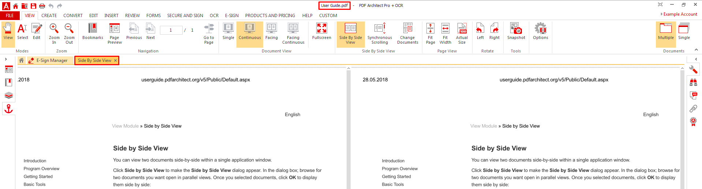
Task: Activate the Select text tool
Action: (22, 32)
